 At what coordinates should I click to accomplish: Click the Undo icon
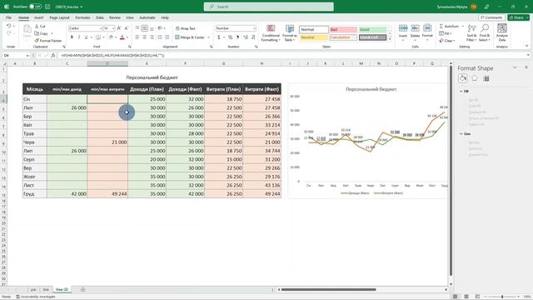8,26
